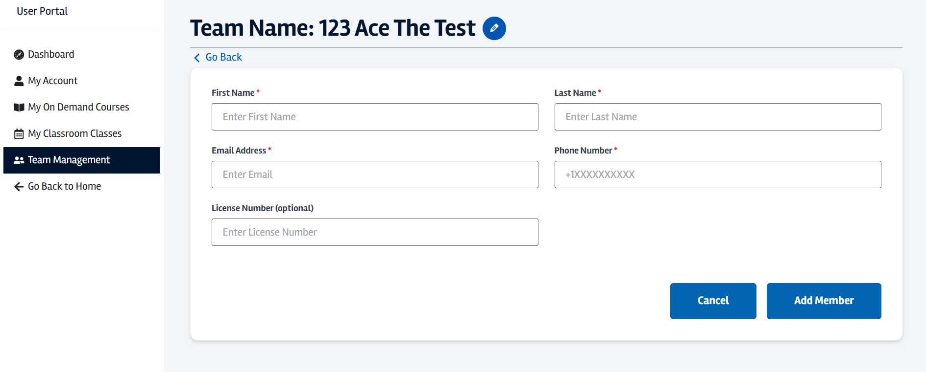Open the Team Management section
926x372 pixels.
(x=69, y=160)
